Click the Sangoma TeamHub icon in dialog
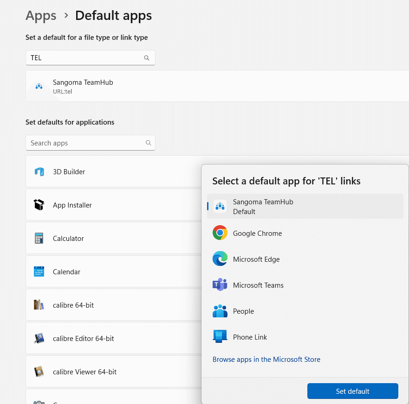Screen dimensions: 409x404 click(x=220, y=207)
